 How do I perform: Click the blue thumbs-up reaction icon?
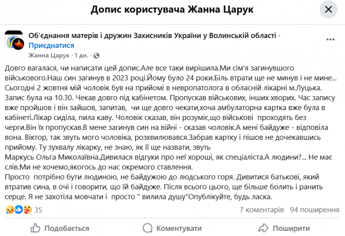pyautogui.click(x=18, y=210)
